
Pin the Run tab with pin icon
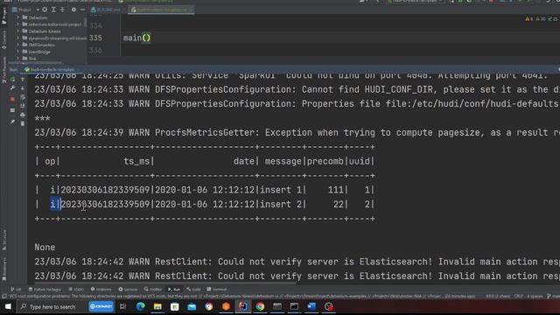(12, 122)
